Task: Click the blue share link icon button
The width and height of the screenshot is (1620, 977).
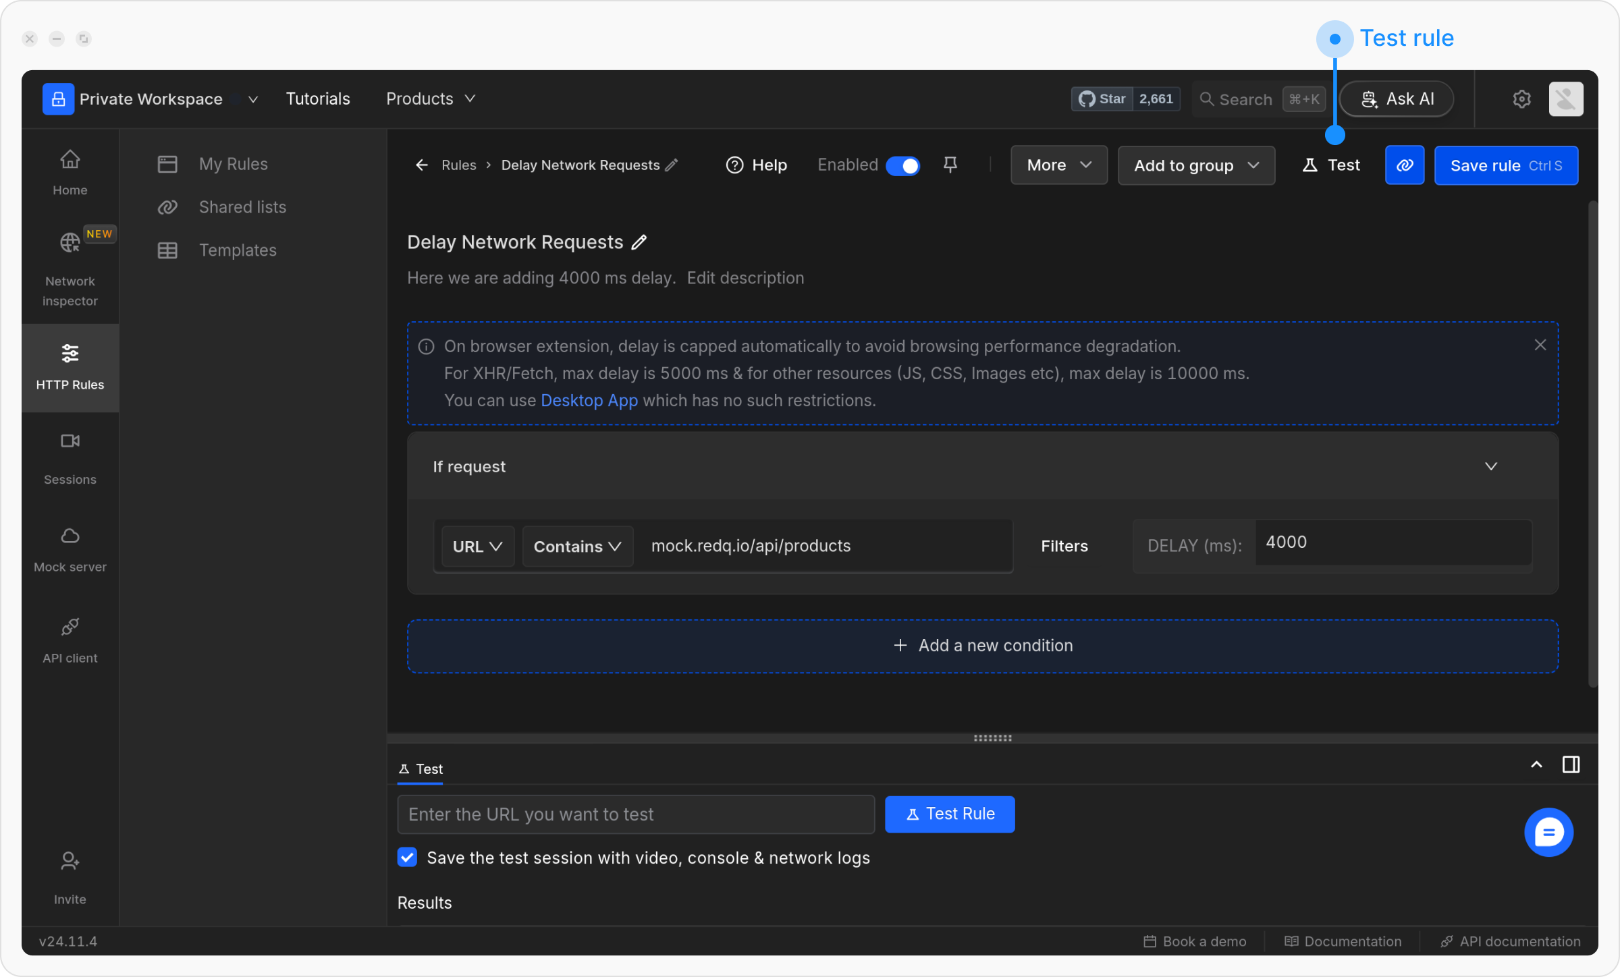Action: [1404, 165]
